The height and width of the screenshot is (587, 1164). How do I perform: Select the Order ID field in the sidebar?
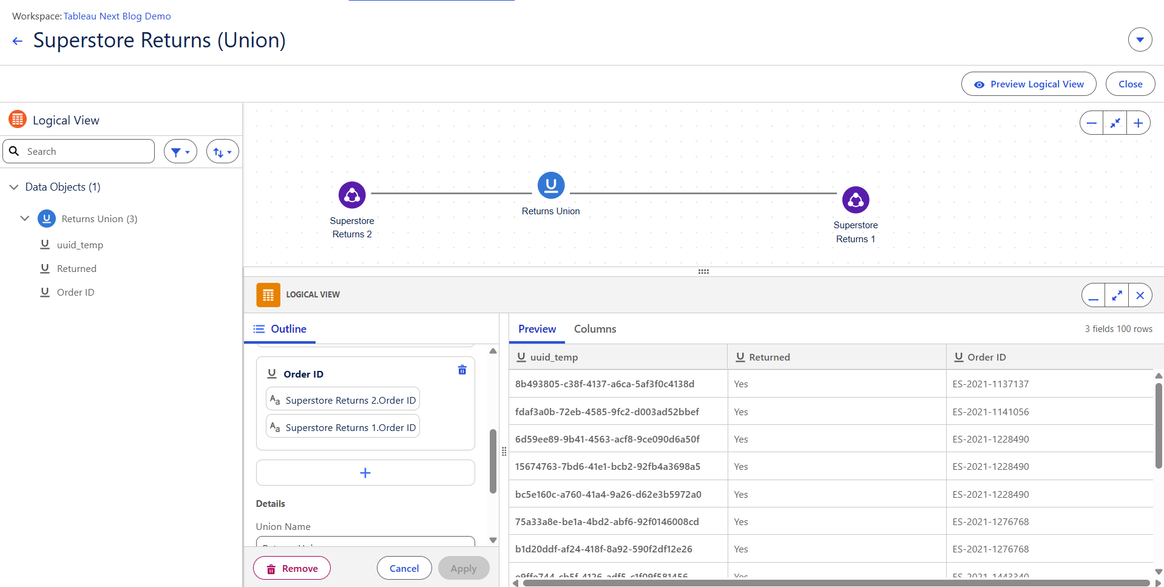[76, 292]
